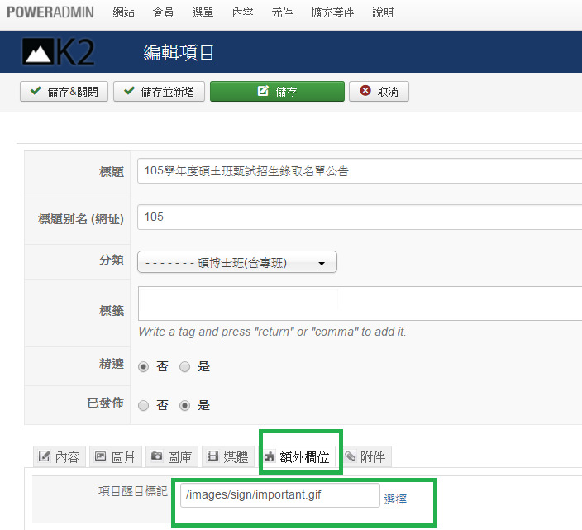Click the checkmark icon on 儲存並新增
The width and height of the screenshot is (582, 530).
[x=129, y=91]
